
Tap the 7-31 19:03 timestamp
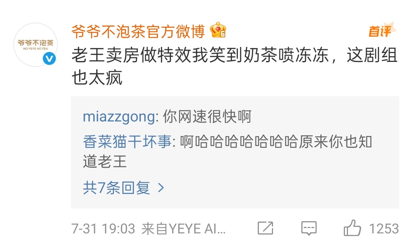103,229
